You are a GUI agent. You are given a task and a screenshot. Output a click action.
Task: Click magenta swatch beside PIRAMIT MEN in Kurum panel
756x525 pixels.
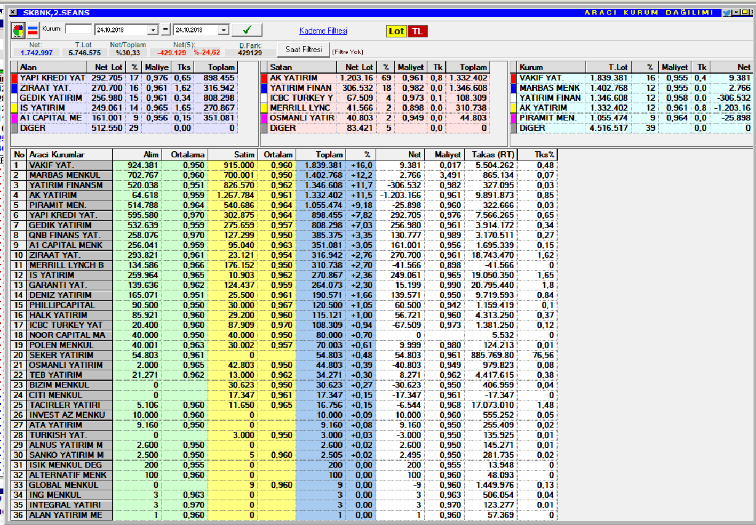pyautogui.click(x=514, y=118)
